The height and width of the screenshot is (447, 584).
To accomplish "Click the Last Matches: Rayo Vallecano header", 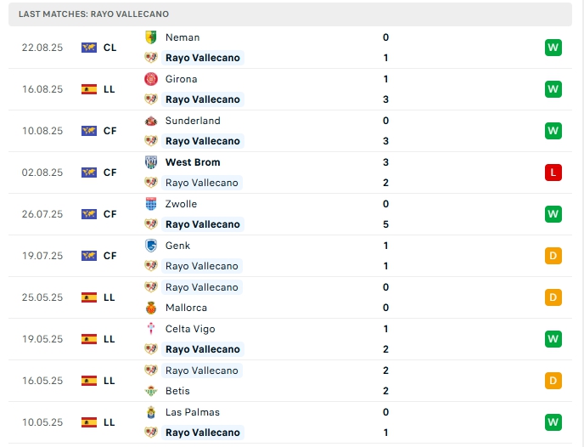I will tap(93, 14).
